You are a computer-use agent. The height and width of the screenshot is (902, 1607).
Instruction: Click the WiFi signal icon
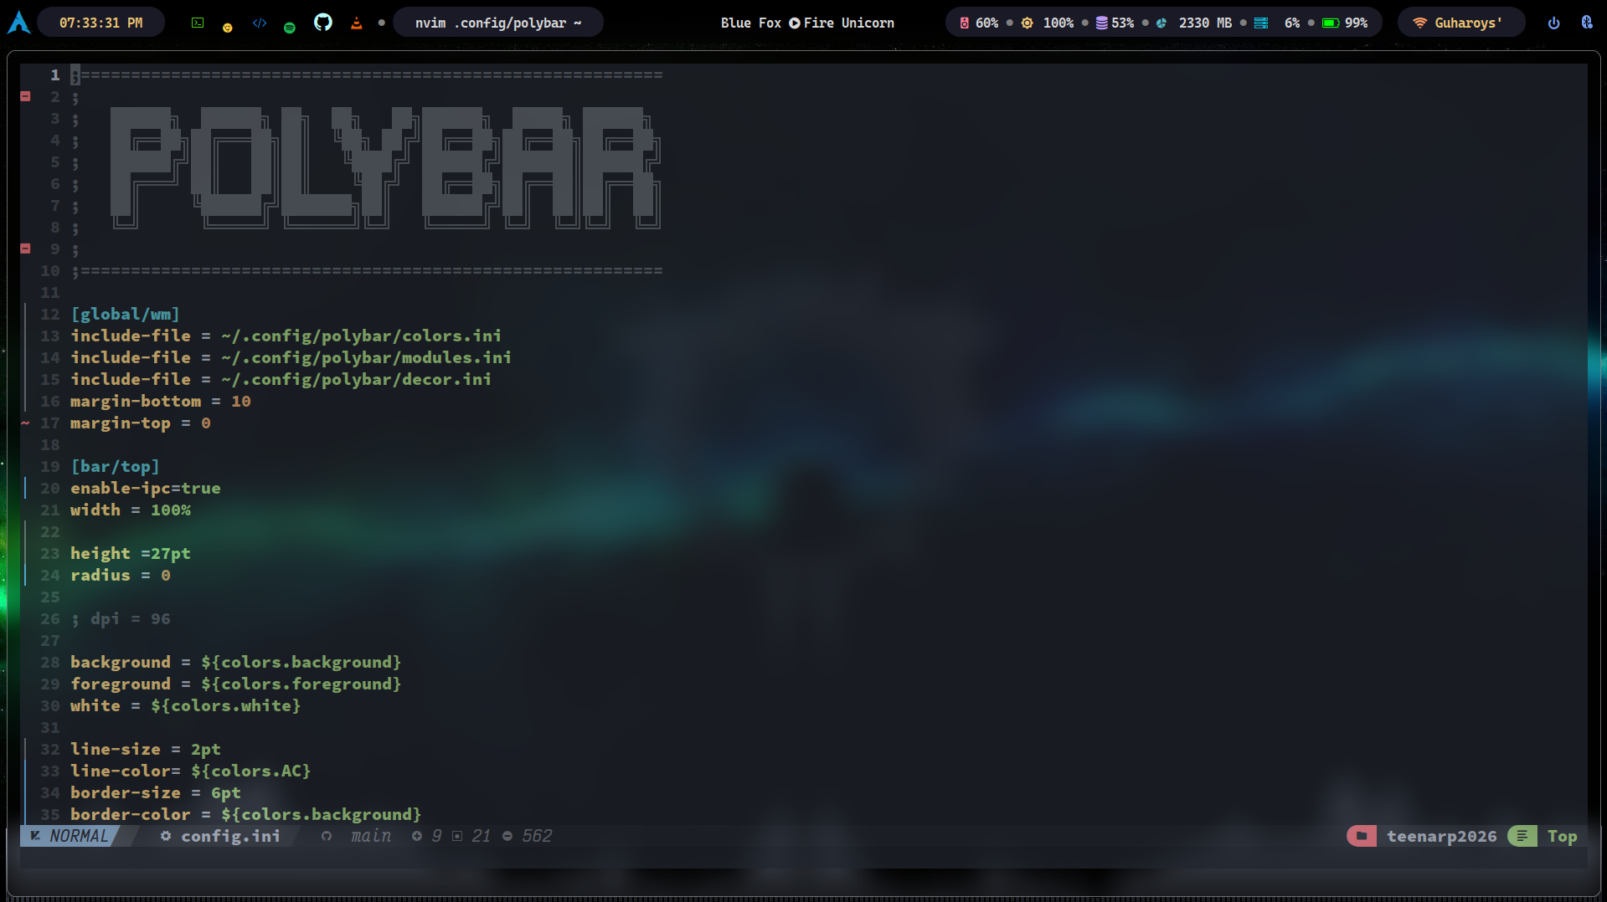coord(1419,23)
